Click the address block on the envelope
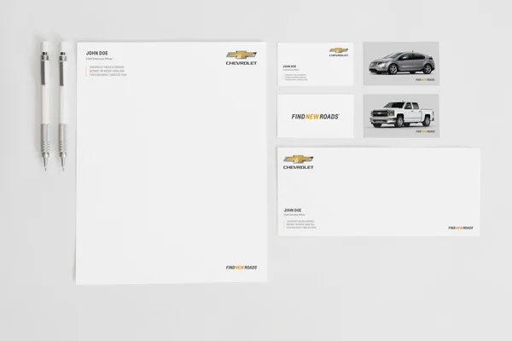The image size is (512, 341). coord(301,224)
